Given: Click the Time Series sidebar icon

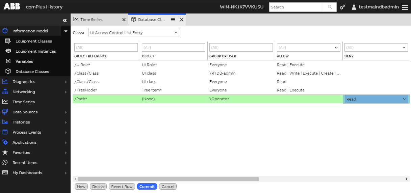Looking at the screenshot, I should [5, 102].
